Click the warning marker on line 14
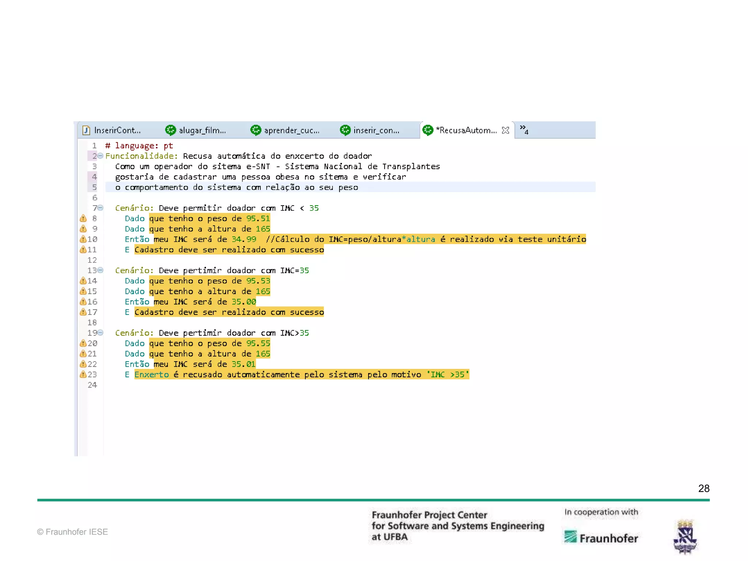748x561 pixels. point(83,281)
